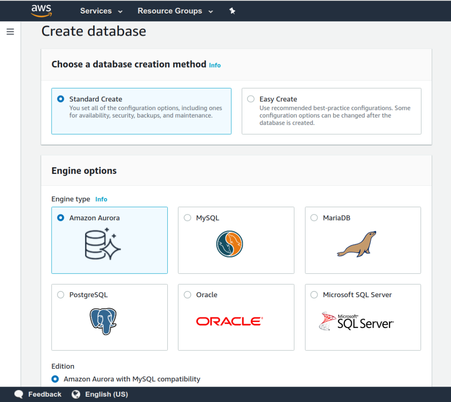Click the pin shortcut icon in header
Image resolution: width=451 pixels, height=402 pixels.
point(232,11)
